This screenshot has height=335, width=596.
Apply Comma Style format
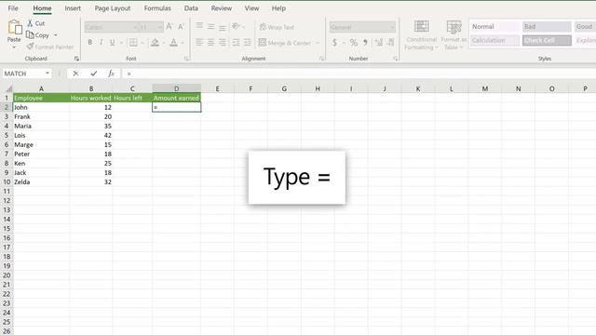tap(365, 42)
